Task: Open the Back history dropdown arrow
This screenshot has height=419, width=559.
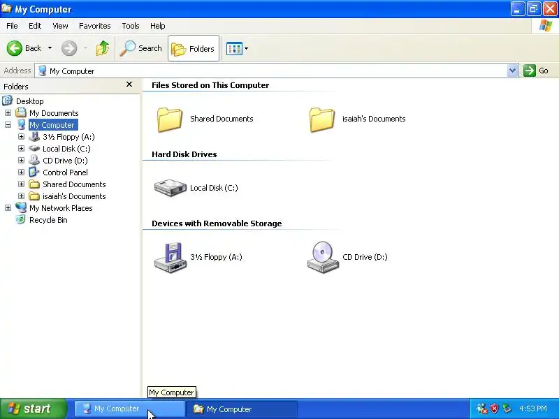Action: pyautogui.click(x=50, y=48)
